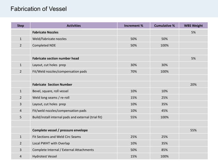Viewport: 218px width, 163px height.
Task: Select the Local PWHT with Overlap cell
Action: click(x=74, y=143)
